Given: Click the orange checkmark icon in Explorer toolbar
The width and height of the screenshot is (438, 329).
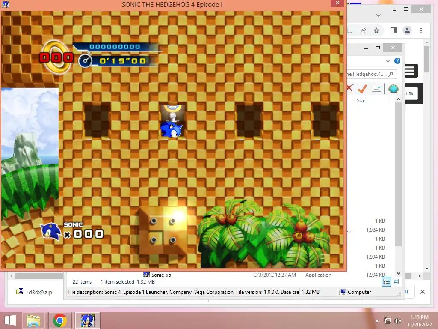Looking at the screenshot, I should tap(362, 89).
